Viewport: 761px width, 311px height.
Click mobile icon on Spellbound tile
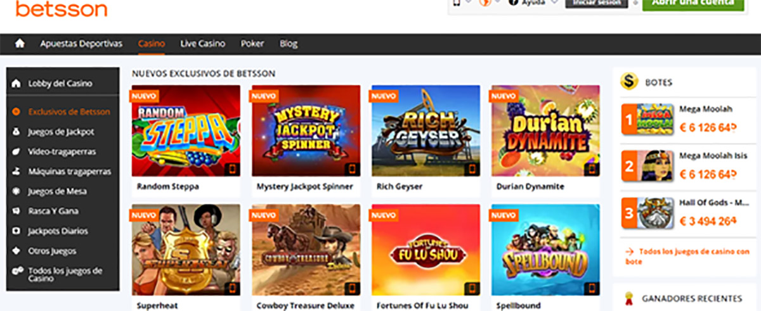[x=592, y=289]
